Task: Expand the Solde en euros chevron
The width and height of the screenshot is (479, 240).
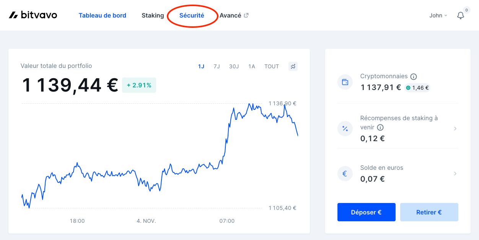Action: coord(455,174)
